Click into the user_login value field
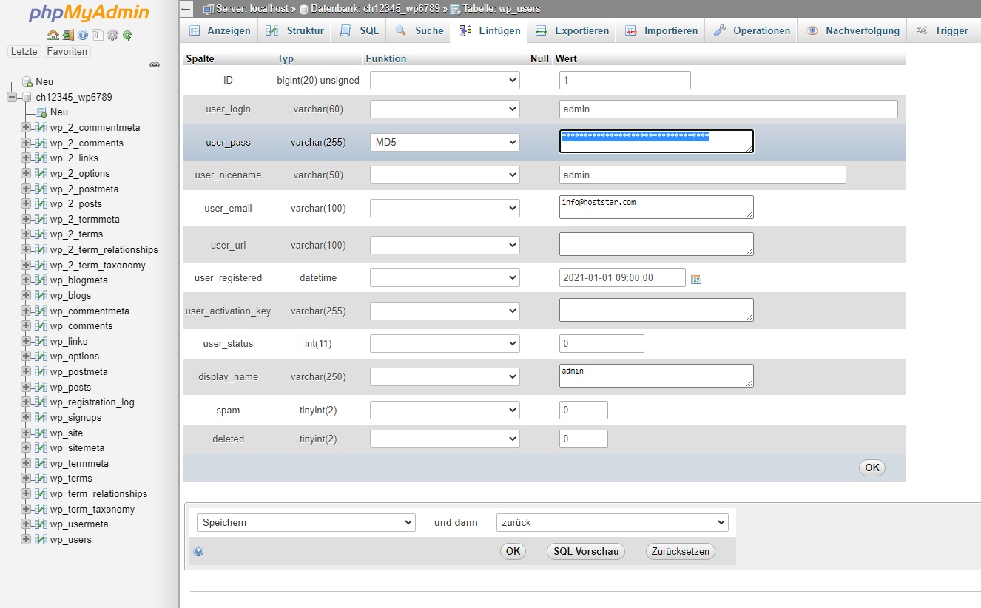Screen dimensions: 981x608 click(728, 109)
